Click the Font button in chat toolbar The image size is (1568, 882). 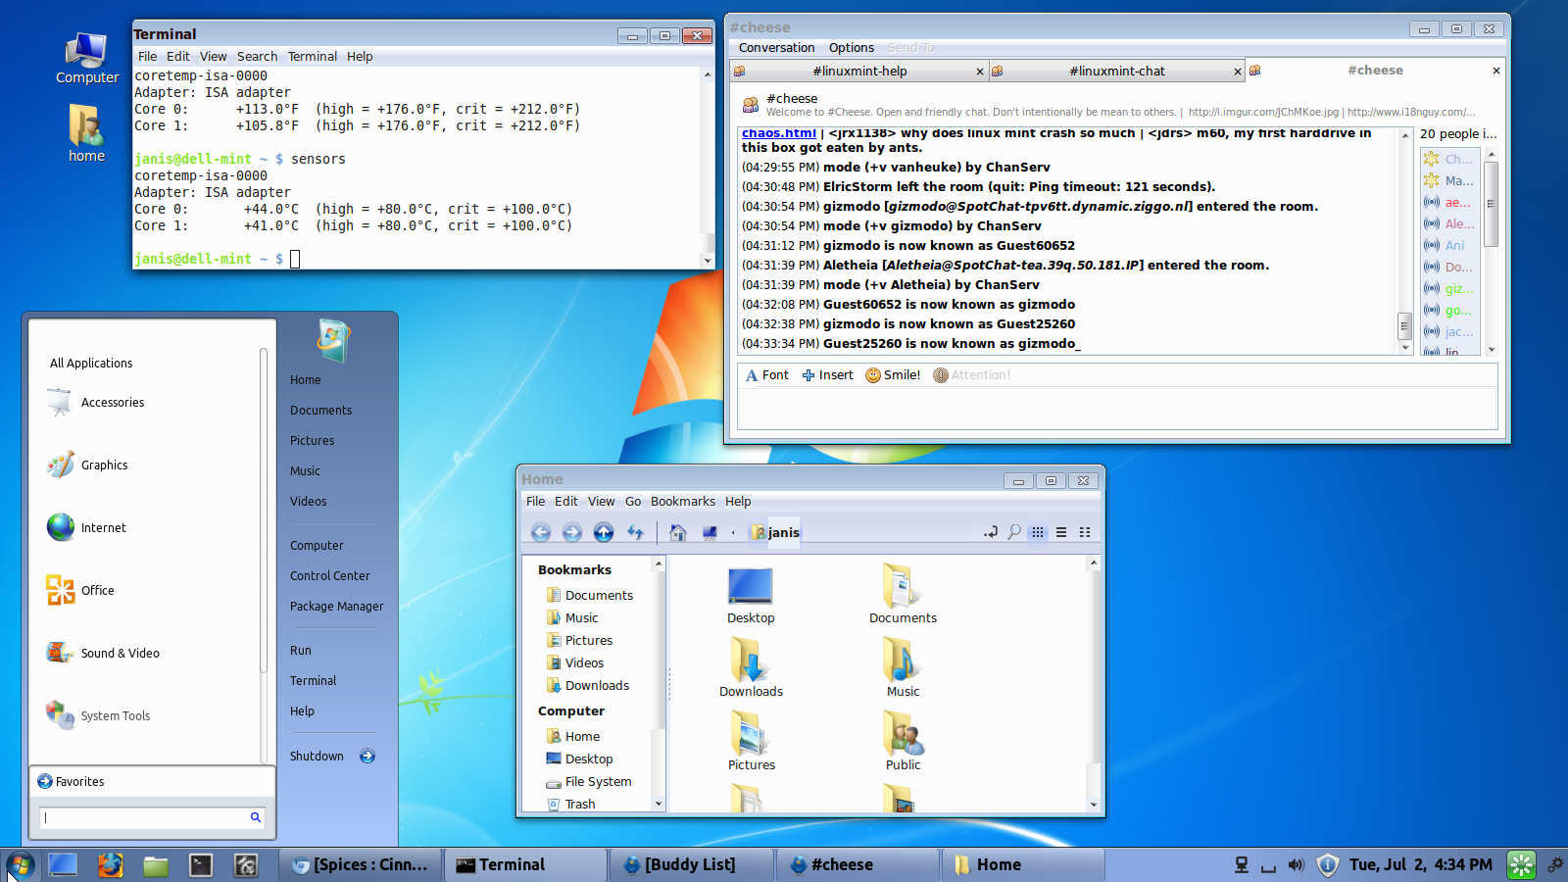click(x=766, y=374)
